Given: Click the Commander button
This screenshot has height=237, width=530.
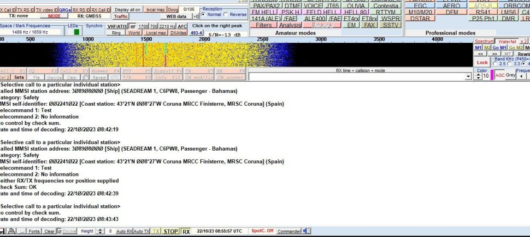Looking at the screenshot, I should click(289, 231).
